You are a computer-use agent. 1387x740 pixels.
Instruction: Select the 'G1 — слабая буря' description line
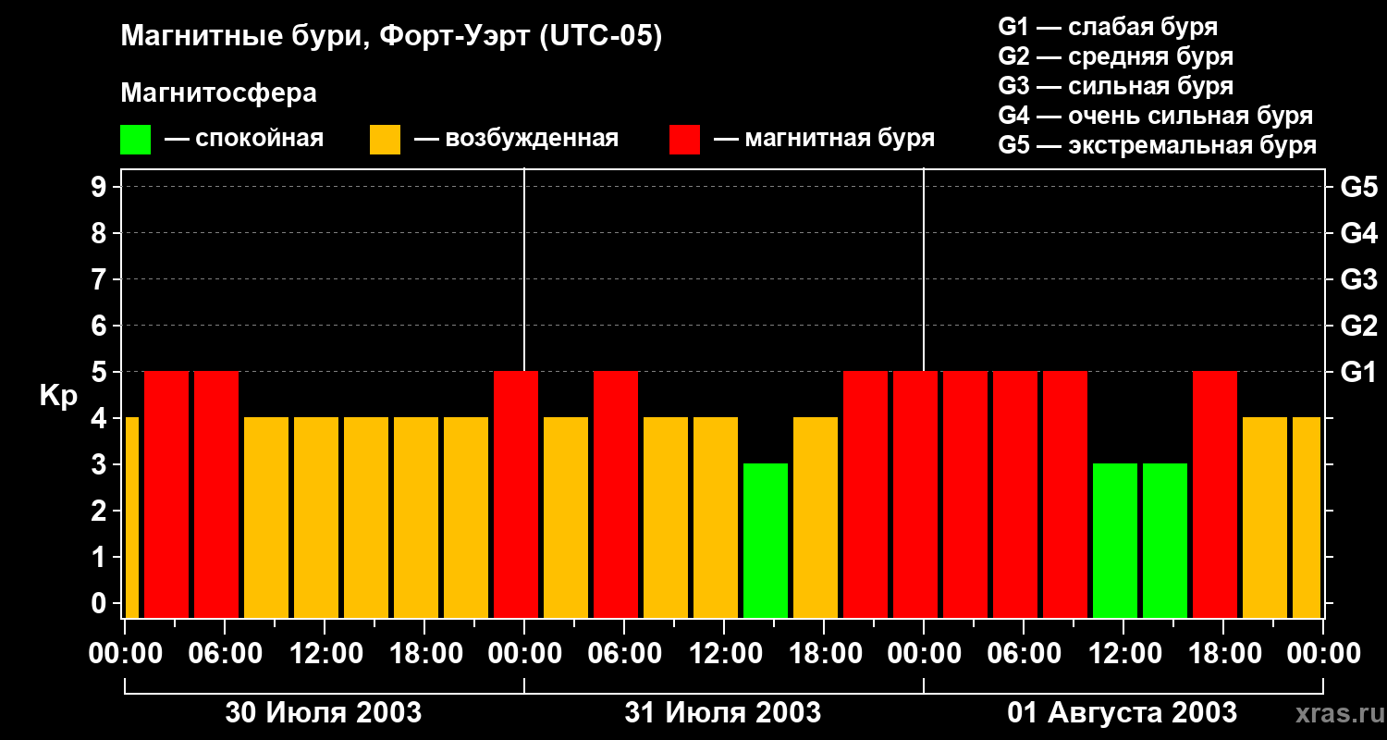tap(1108, 27)
